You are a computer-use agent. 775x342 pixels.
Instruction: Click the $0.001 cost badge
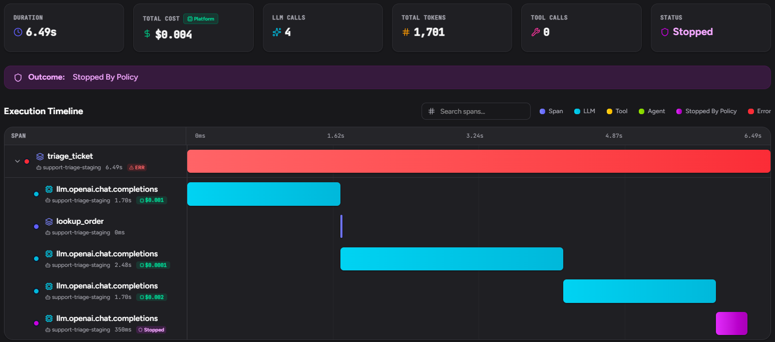[x=151, y=200]
